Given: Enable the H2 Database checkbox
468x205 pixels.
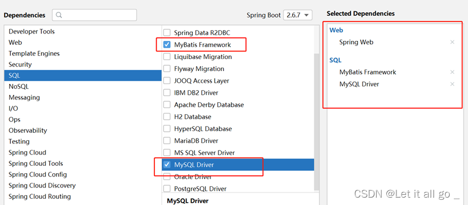Looking at the screenshot, I should tap(167, 117).
